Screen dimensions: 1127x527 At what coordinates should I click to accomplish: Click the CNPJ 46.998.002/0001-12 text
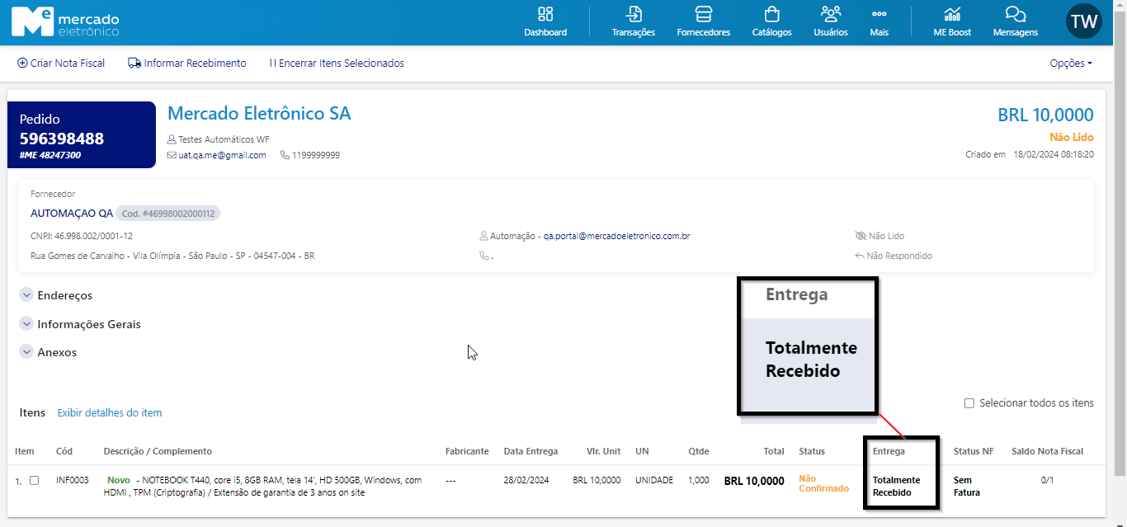[82, 236]
